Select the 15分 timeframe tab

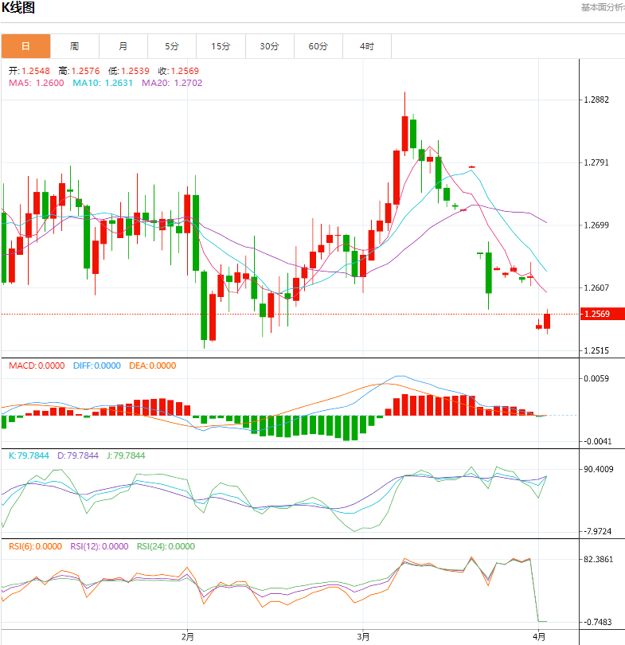tap(221, 46)
